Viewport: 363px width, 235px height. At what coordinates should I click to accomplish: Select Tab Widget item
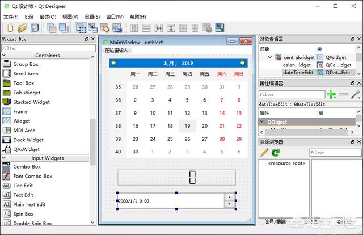click(x=27, y=93)
